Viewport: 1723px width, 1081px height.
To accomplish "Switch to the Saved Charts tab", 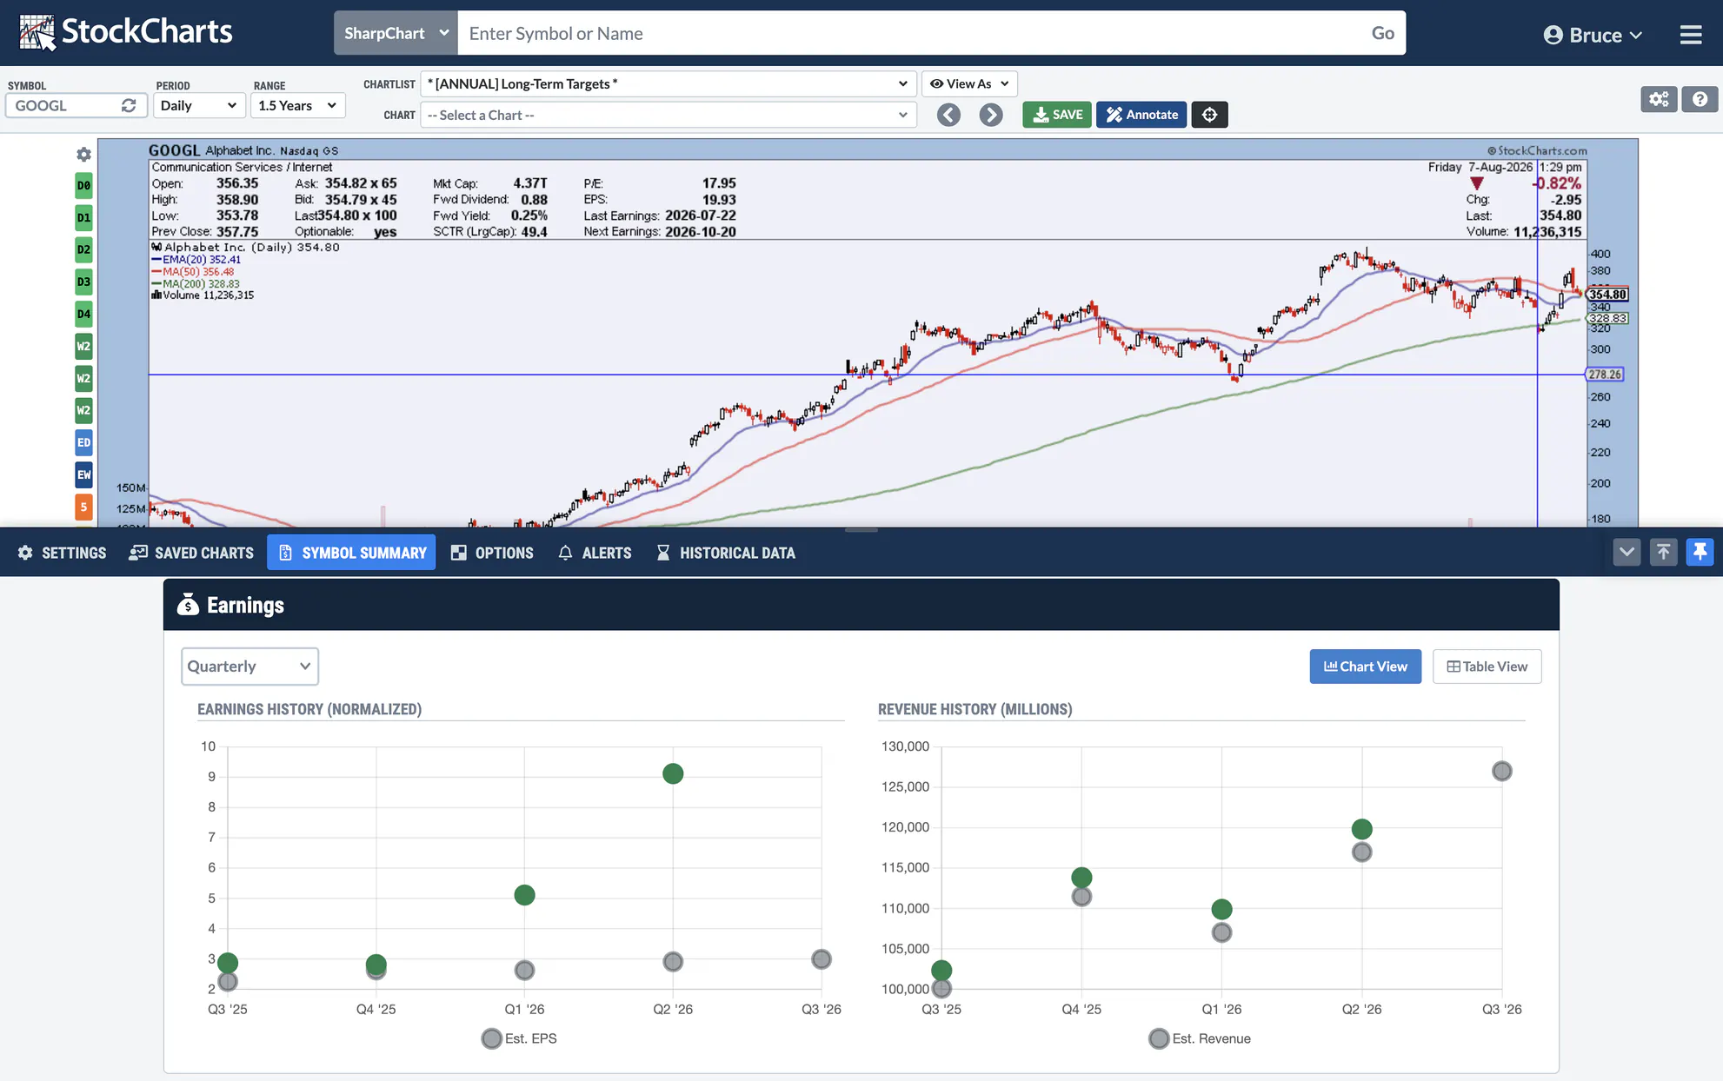I will (191, 553).
